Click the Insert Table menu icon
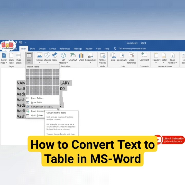The image size is (185, 185). (28, 98)
